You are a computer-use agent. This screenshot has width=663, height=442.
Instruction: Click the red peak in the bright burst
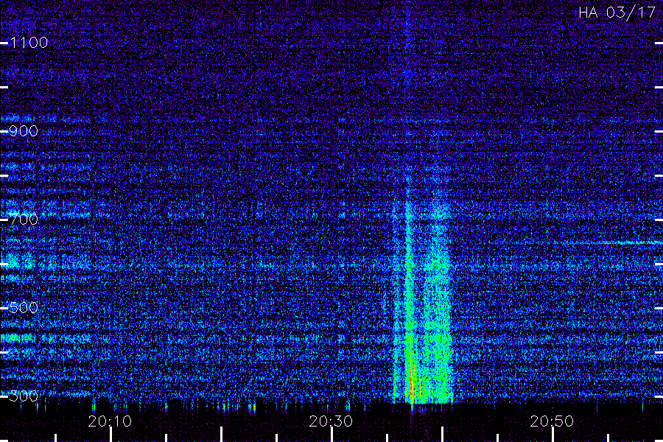coord(411,385)
